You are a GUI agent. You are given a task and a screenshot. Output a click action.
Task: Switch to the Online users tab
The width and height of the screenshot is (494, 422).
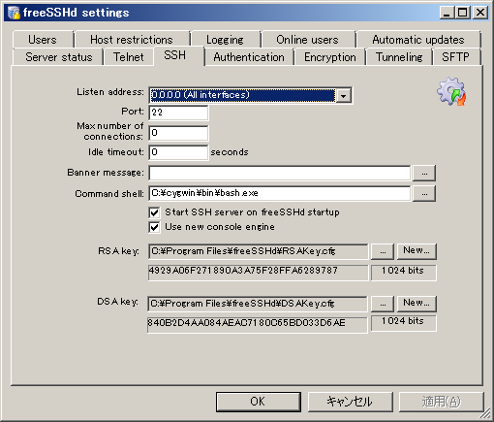coord(307,40)
